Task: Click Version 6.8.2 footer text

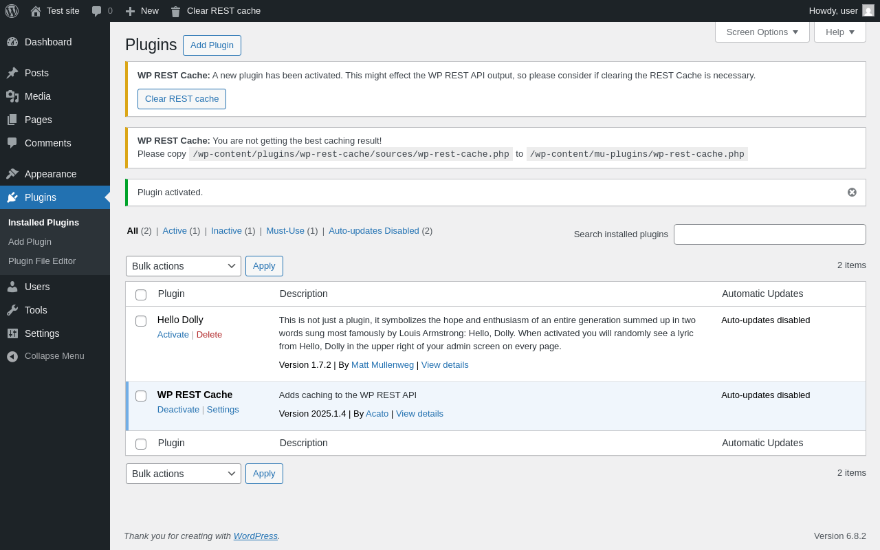Action: click(x=840, y=536)
